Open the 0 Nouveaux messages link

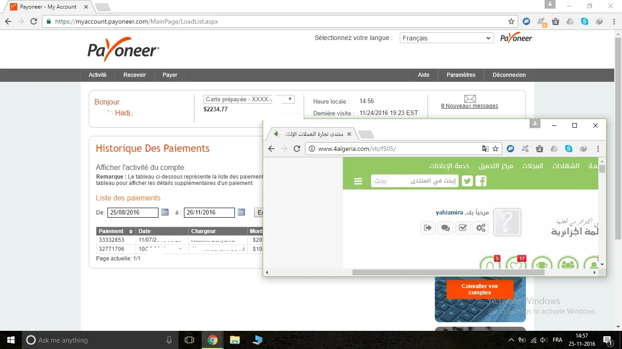coord(469,106)
